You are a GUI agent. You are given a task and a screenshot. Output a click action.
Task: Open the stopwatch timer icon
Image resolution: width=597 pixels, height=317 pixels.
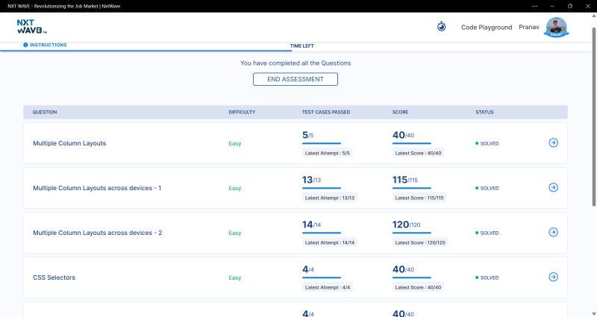point(441,27)
